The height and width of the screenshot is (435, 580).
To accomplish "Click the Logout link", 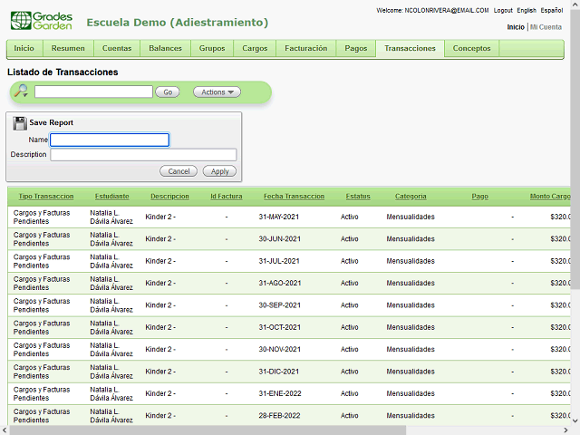I will 503,10.
